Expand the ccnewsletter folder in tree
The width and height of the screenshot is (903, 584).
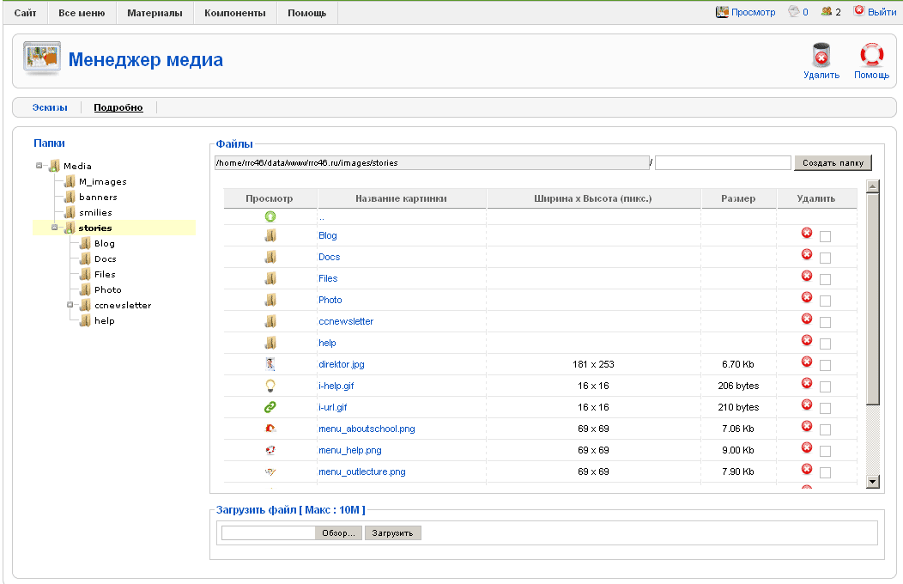click(70, 305)
